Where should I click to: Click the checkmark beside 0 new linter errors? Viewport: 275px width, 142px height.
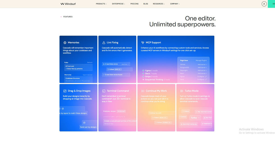tap(104, 75)
